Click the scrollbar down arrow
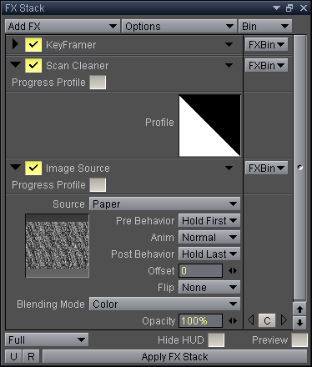Viewport: 312px width, 367px height. tap(299, 323)
